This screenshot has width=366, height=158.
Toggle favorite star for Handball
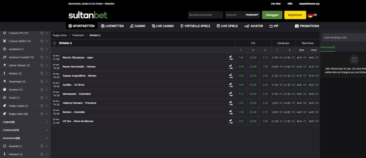tap(42, 49)
